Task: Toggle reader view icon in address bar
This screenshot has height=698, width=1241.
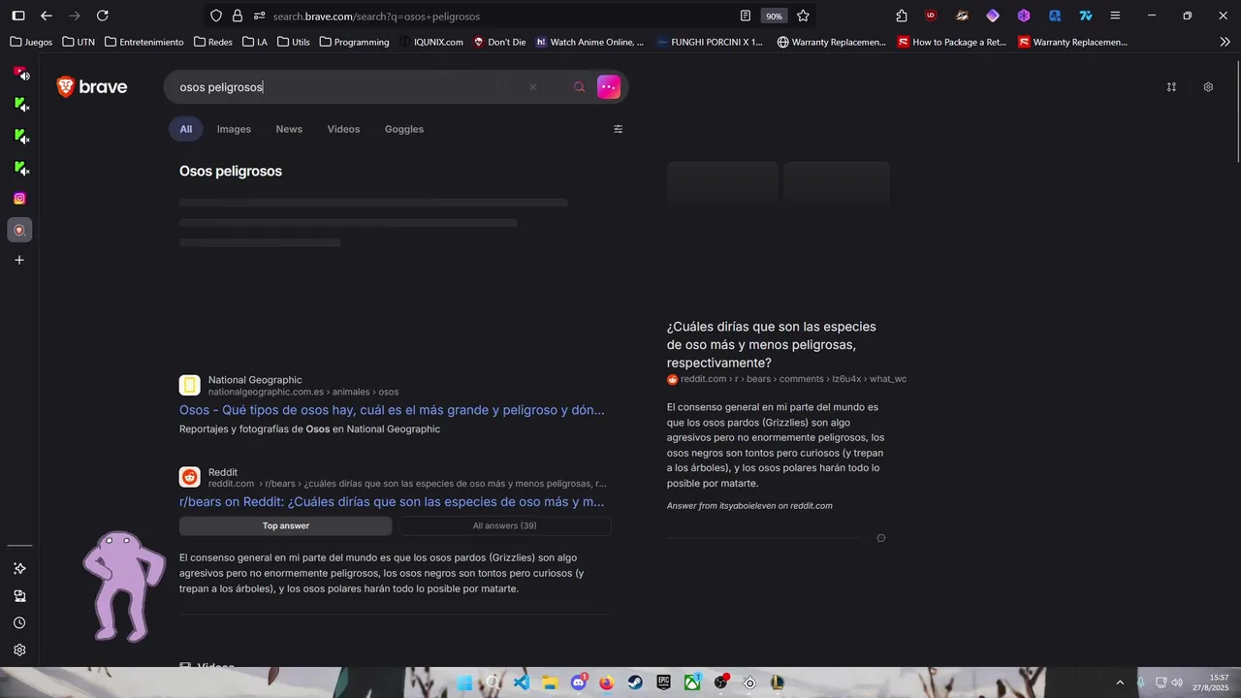Action: point(746,16)
